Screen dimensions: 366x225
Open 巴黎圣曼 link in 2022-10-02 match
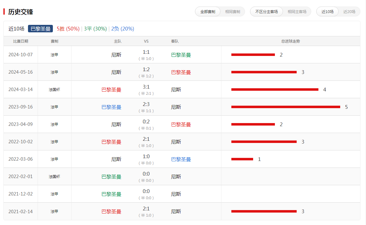111,142
